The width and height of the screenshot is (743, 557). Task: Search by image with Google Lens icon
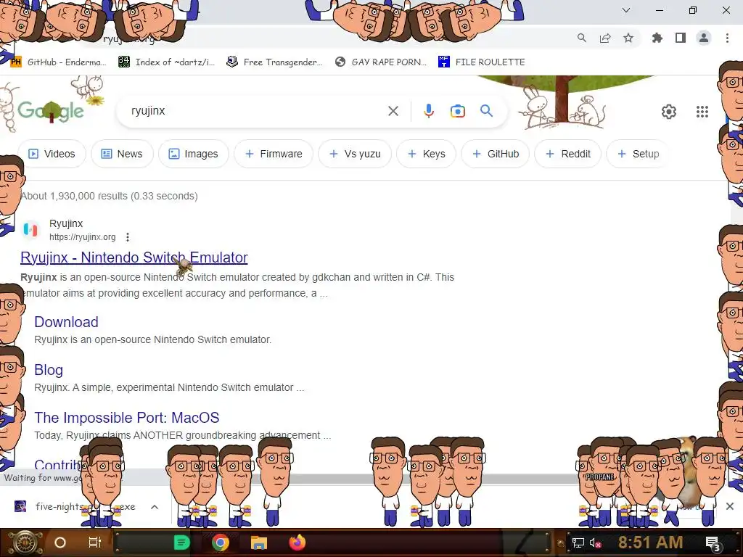click(457, 111)
